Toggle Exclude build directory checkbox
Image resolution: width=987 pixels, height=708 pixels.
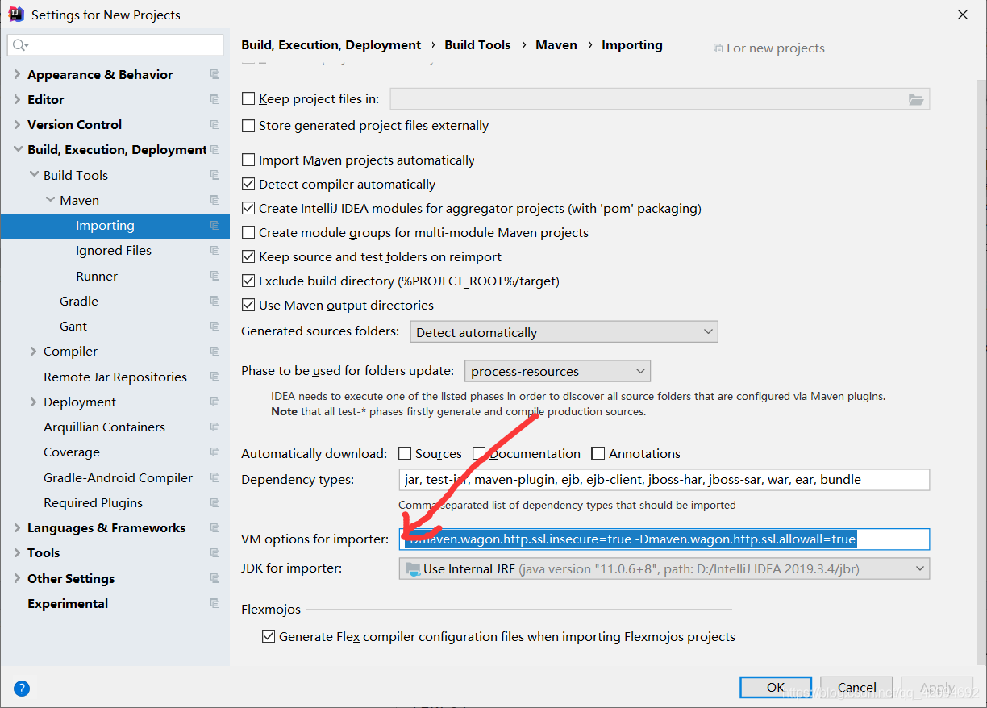pyautogui.click(x=248, y=281)
